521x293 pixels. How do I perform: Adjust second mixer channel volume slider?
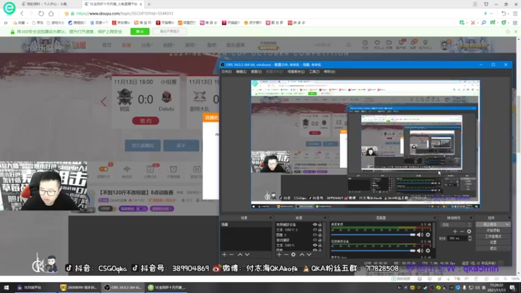click(x=373, y=251)
